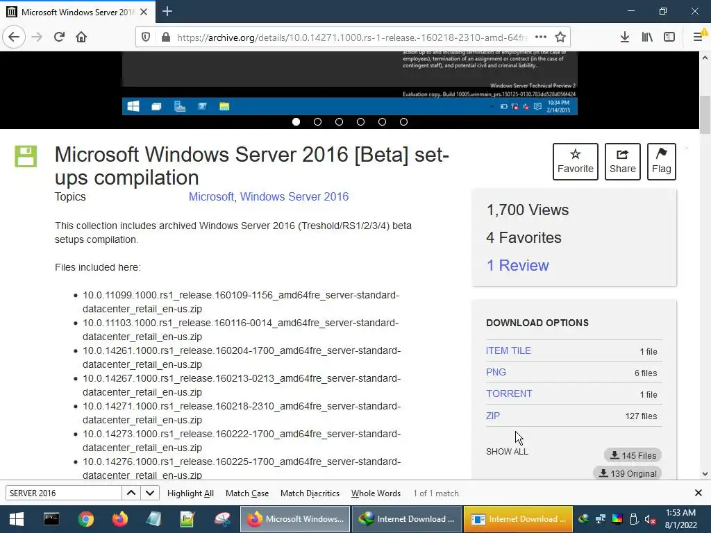Toggle Whole Words in find bar
Viewport: 711px width, 533px height.
(x=376, y=493)
